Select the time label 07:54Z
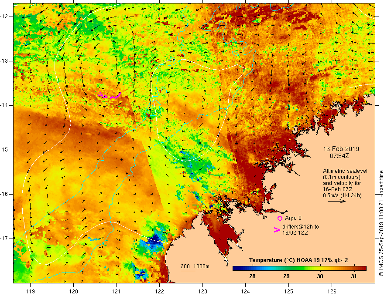This screenshot has width=384, height=296. [x=339, y=156]
